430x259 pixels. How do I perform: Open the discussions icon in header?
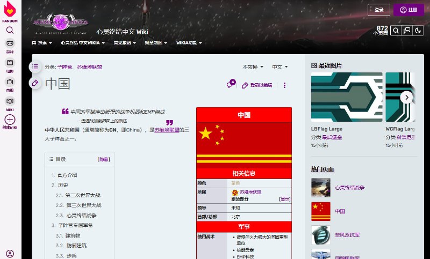coord(407,31)
